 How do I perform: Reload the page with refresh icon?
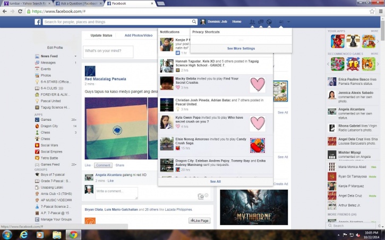[x=20, y=11]
